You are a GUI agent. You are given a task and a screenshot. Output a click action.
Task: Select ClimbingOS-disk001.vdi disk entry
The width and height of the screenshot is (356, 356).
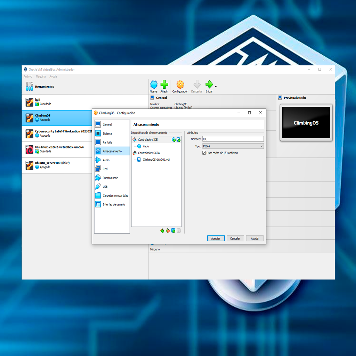pos(156,159)
